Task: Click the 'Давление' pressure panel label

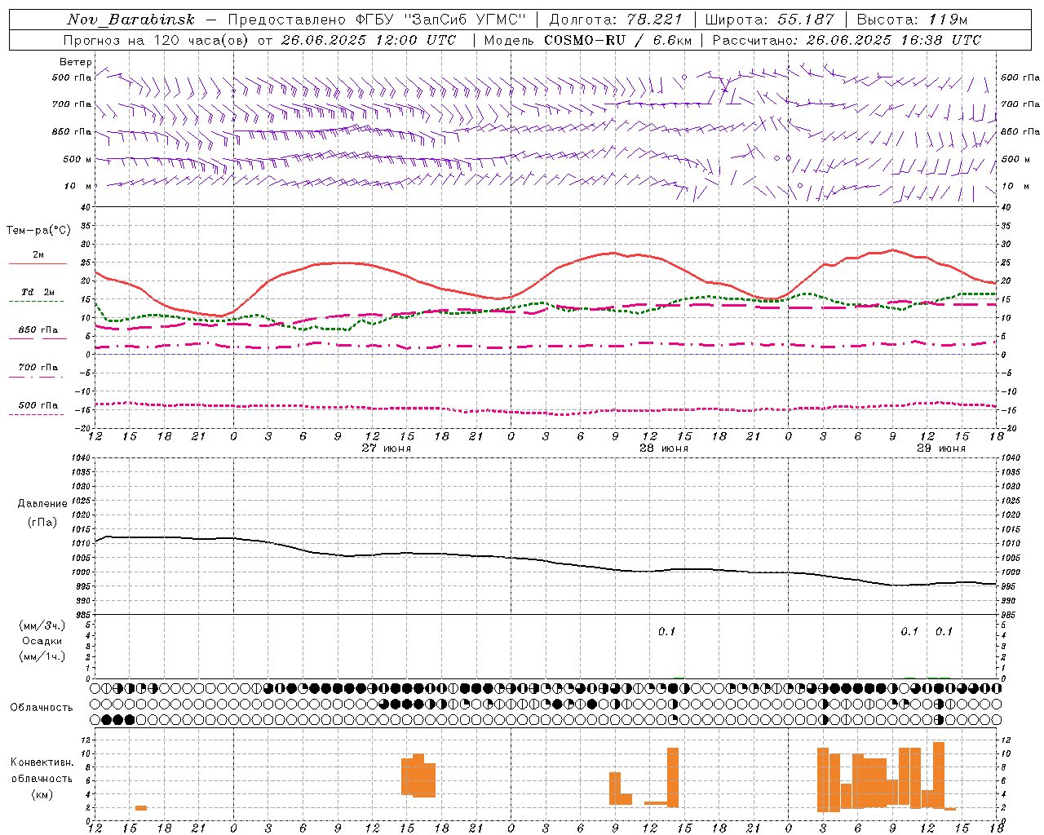Action: 42,504
